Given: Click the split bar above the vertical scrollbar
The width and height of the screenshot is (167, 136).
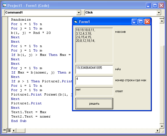Looking at the screenshot, I should pyautogui.click(x=162, y=18).
